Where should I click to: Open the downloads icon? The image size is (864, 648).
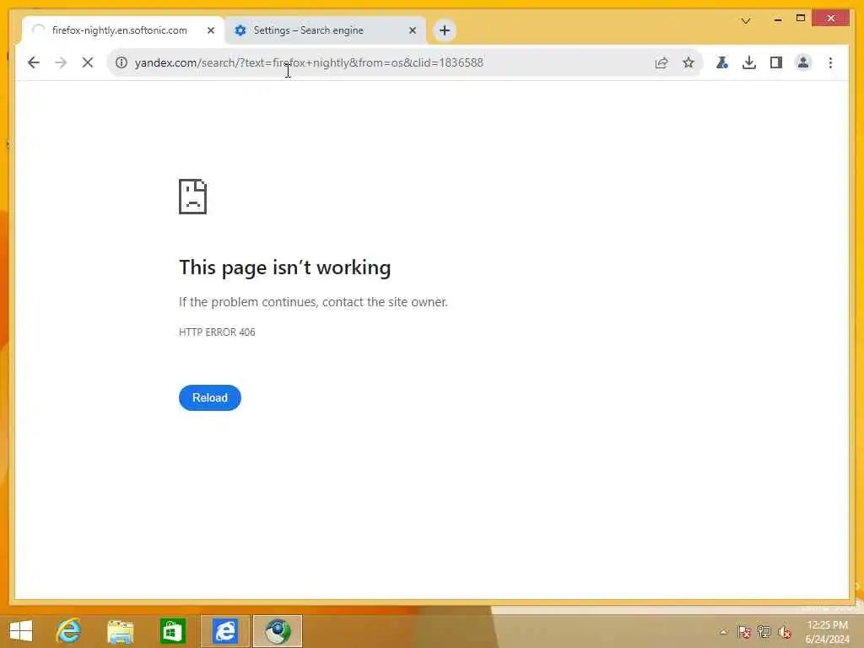coord(749,62)
